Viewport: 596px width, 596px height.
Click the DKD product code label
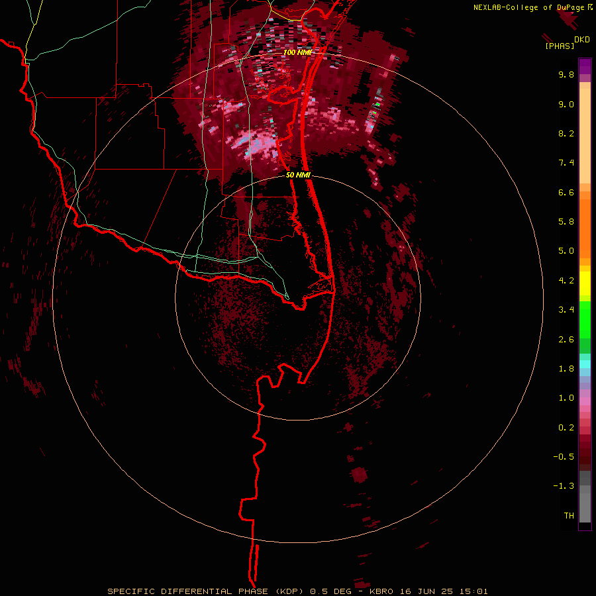pyautogui.click(x=581, y=40)
